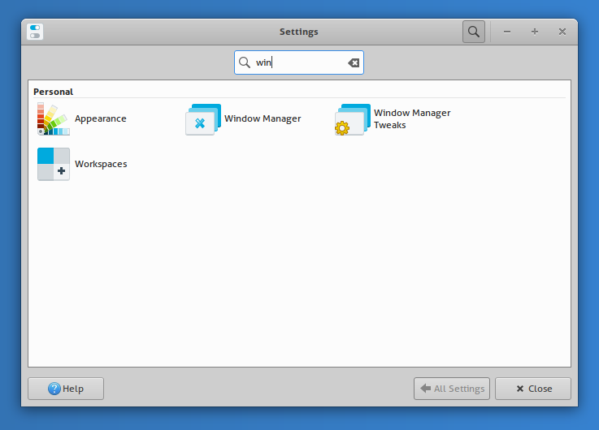This screenshot has width=599, height=430.
Task: Click the Window Manager icon
Action: point(203,119)
